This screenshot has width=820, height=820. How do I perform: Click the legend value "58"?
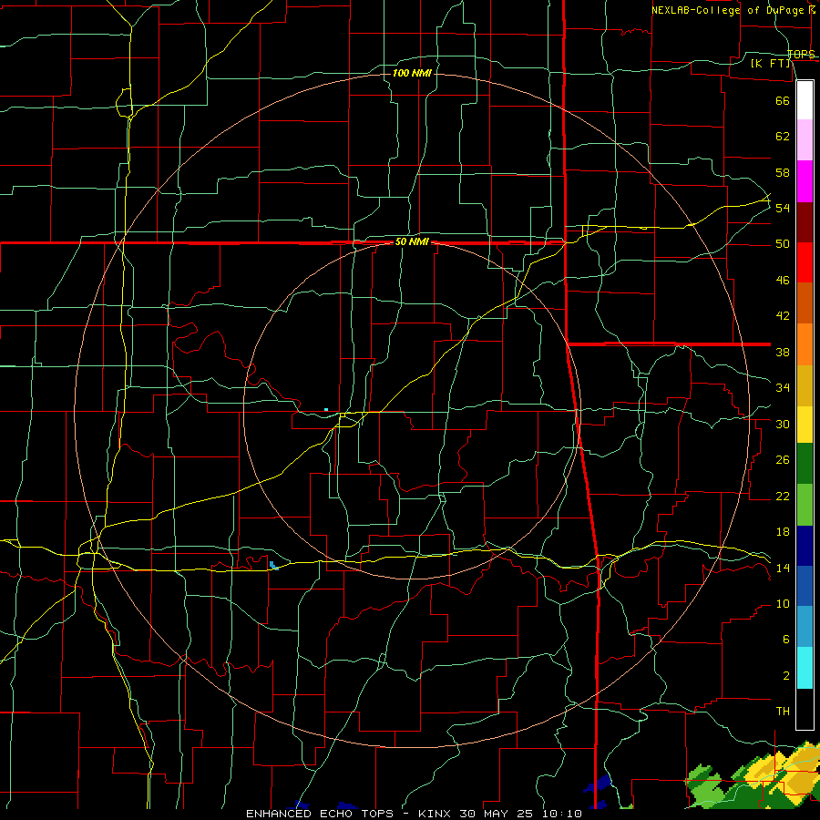click(783, 172)
